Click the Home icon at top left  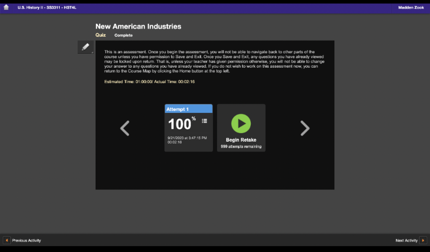6,7
